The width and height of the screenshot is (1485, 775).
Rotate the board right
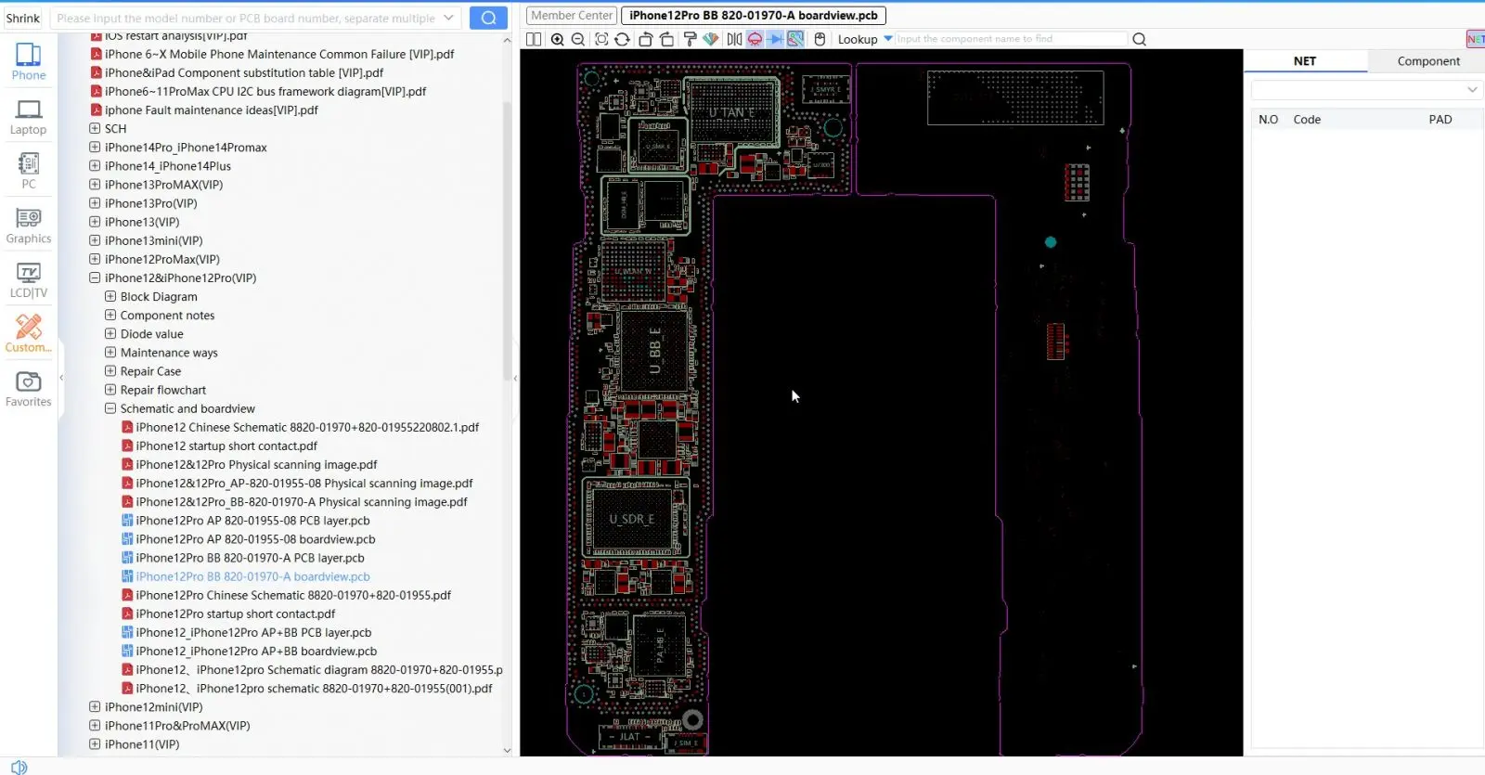(x=666, y=39)
